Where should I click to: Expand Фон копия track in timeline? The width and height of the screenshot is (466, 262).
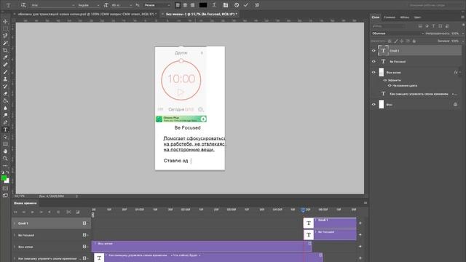click(15, 247)
